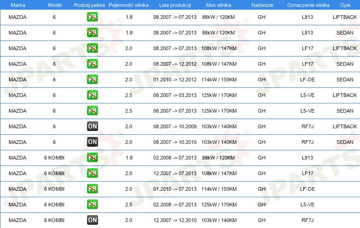Screen dimensions: 360x228
Task: Click the 'Oznaczenie silnika' column header
Action: (x=308, y=5)
